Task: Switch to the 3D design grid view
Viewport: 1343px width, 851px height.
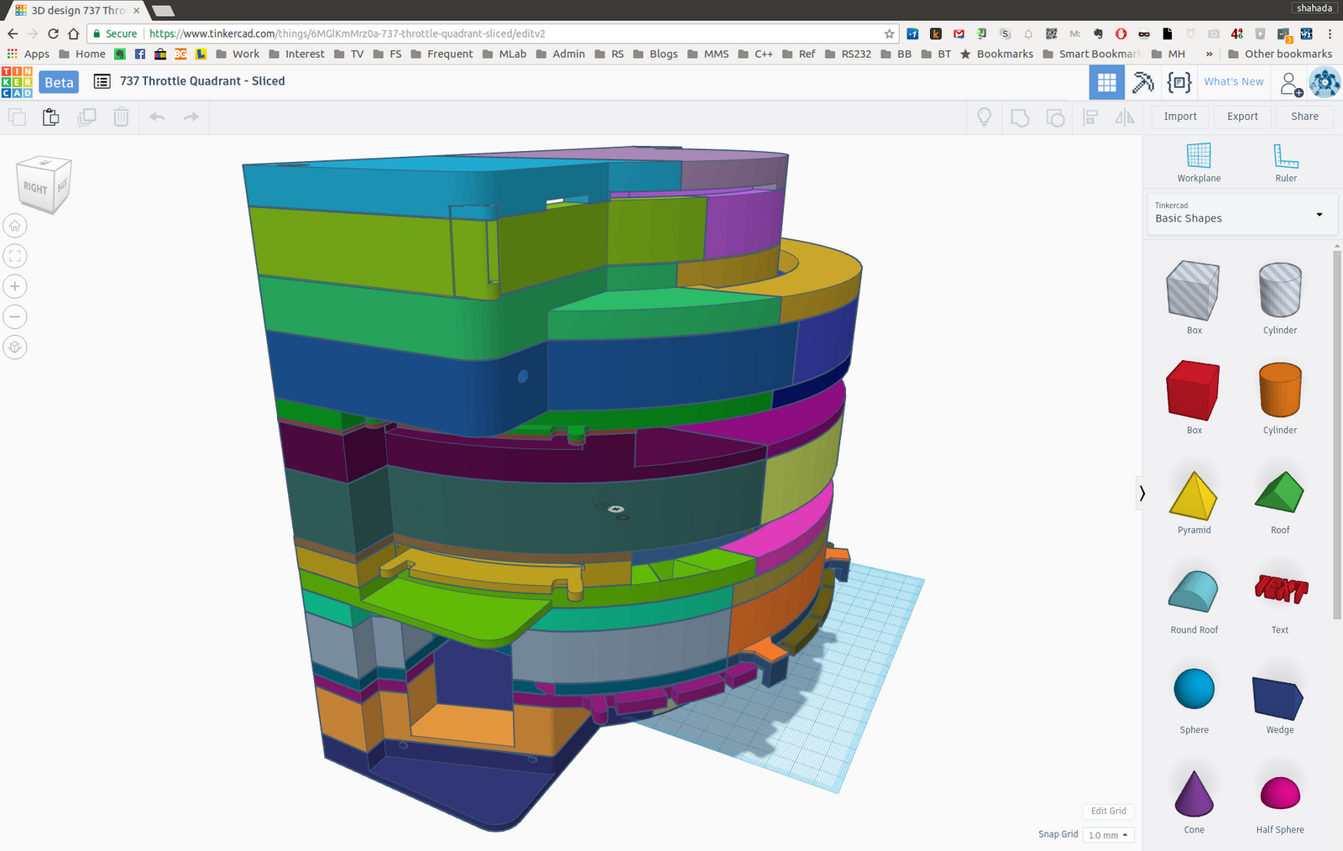Action: pyautogui.click(x=1106, y=82)
